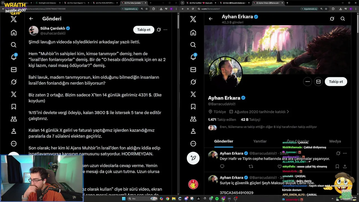Click Grok icon beside Süha Çardaklı's Takip et
The height and width of the screenshot is (202, 359).
click(x=159, y=29)
